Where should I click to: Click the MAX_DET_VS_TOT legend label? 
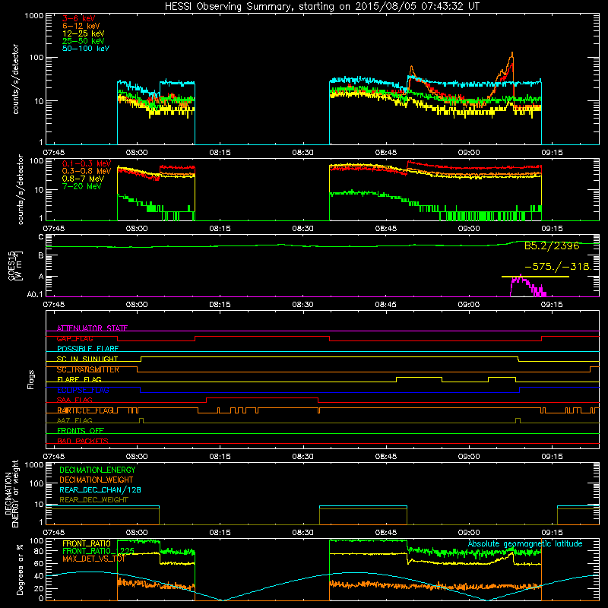pyautogui.click(x=94, y=559)
